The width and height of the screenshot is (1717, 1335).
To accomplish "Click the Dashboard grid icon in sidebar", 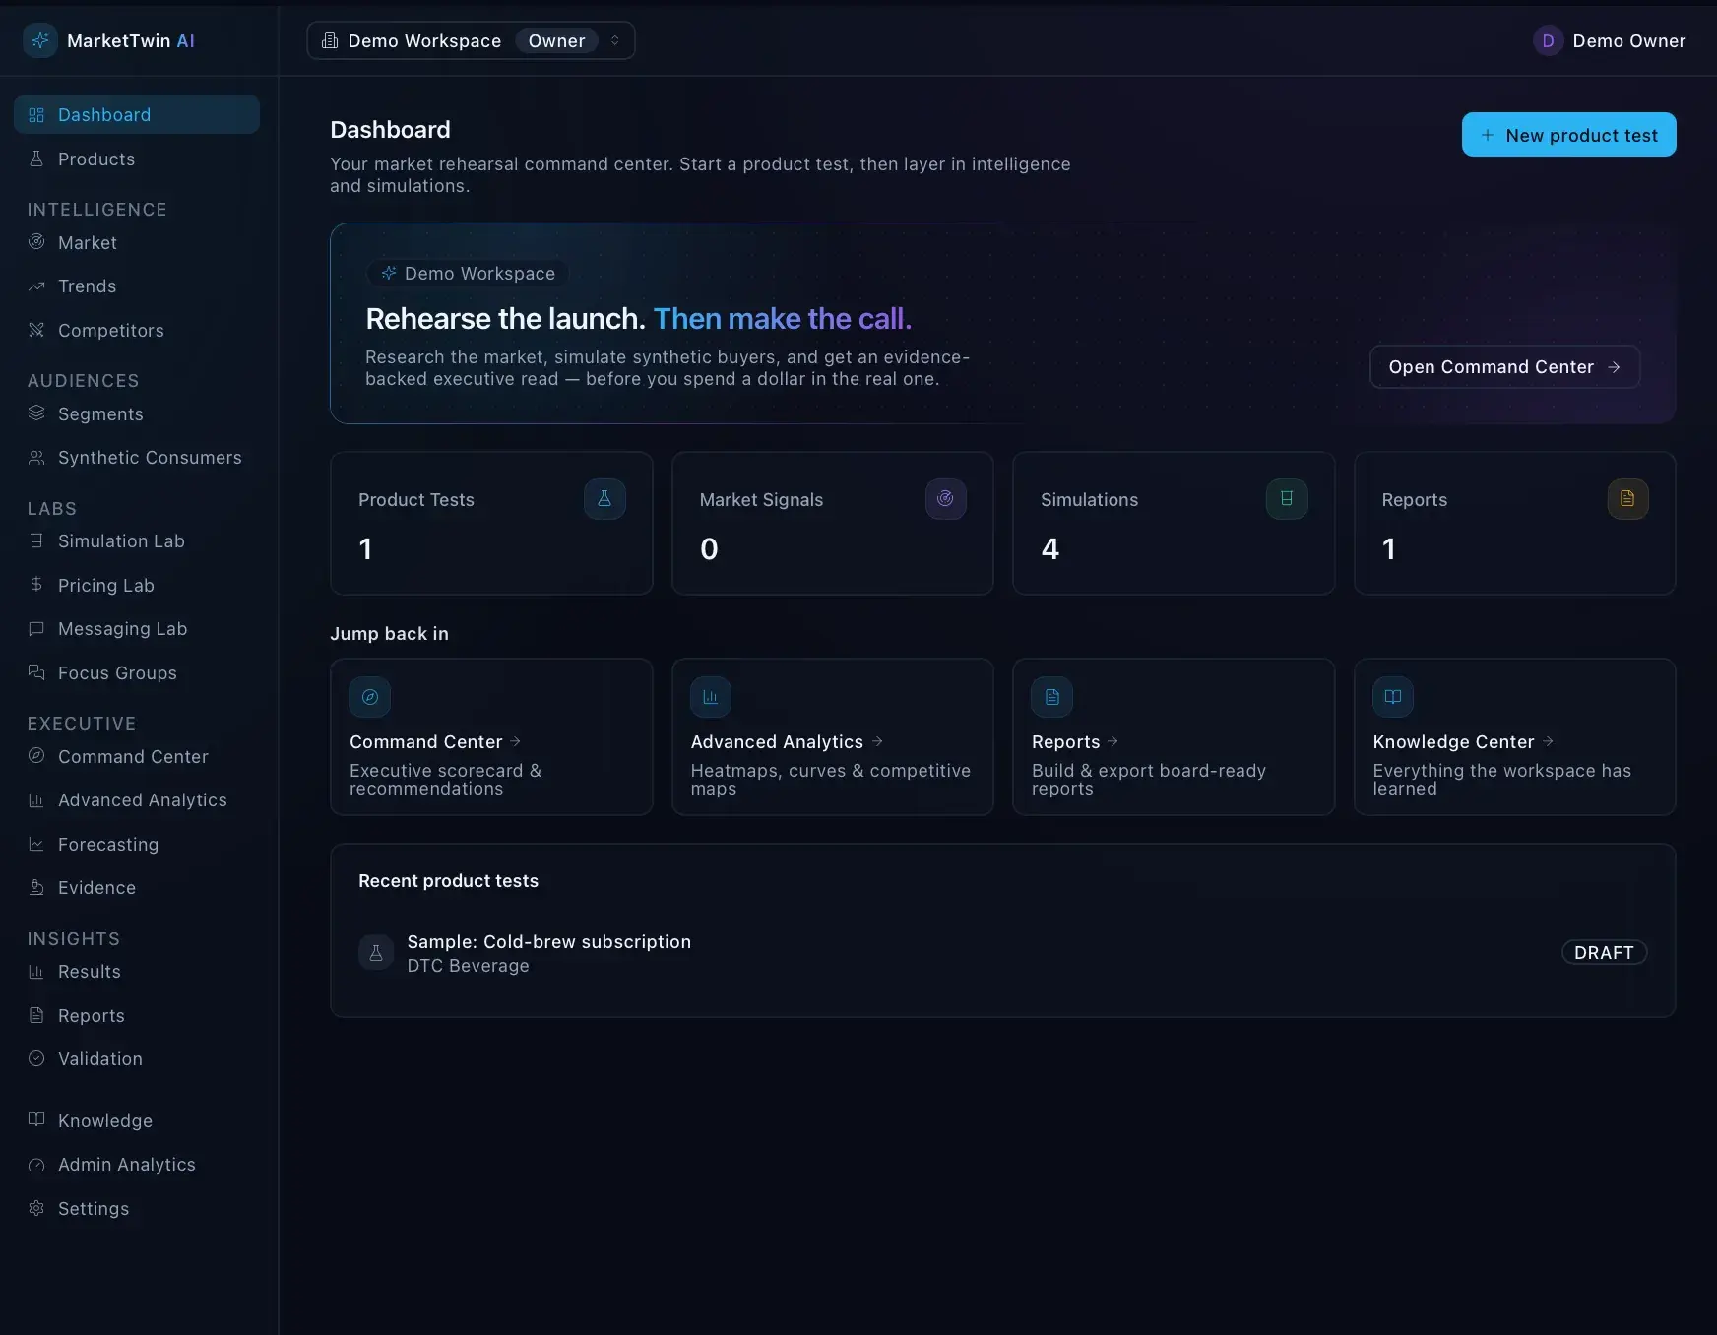I will [36, 115].
